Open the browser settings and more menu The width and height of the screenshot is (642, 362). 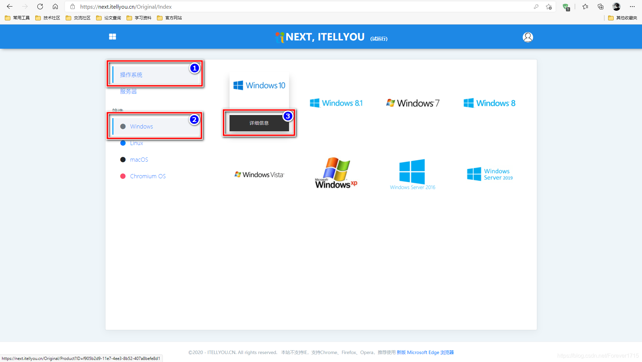tap(632, 7)
